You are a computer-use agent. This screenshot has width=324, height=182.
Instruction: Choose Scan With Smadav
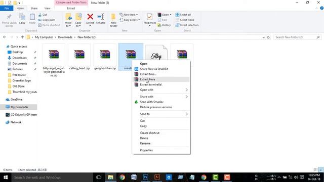(161, 102)
